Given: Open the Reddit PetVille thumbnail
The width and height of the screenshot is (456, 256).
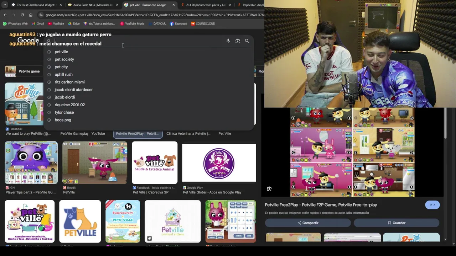Looking at the screenshot, I should point(95,163).
